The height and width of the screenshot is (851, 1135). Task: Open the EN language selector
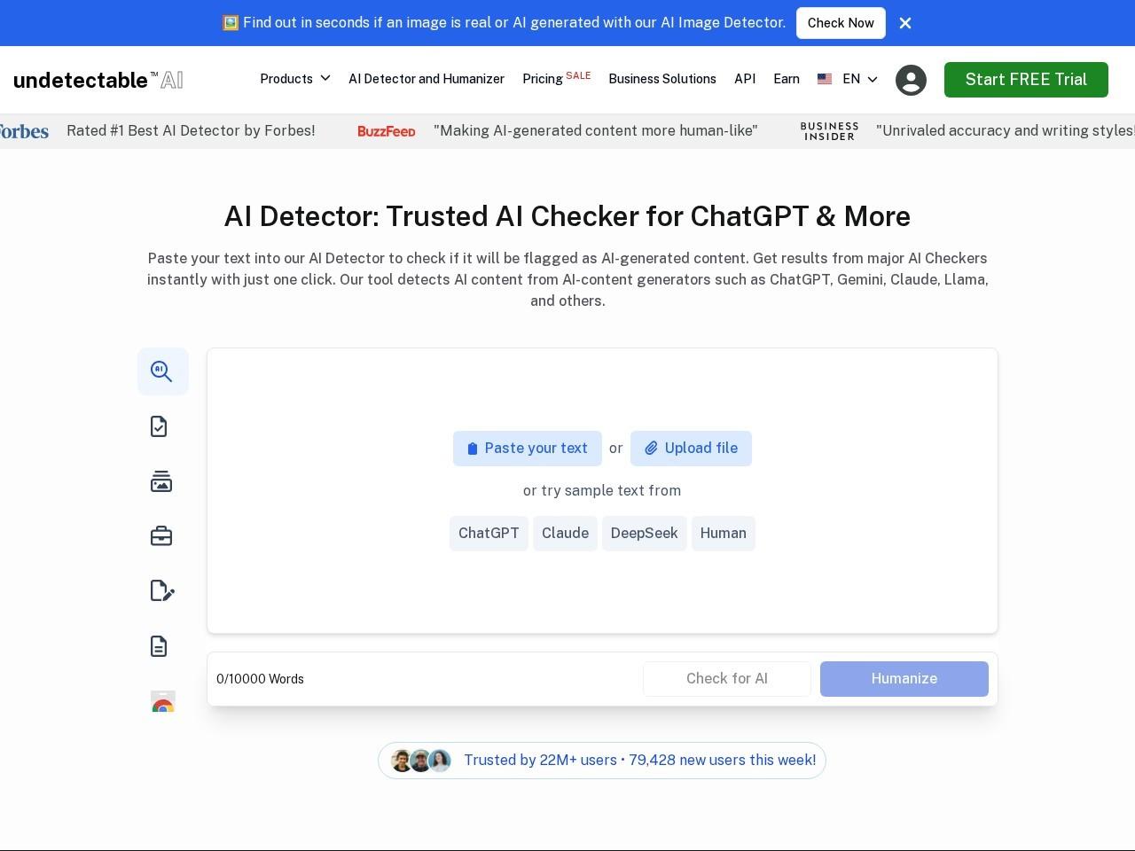tap(848, 79)
